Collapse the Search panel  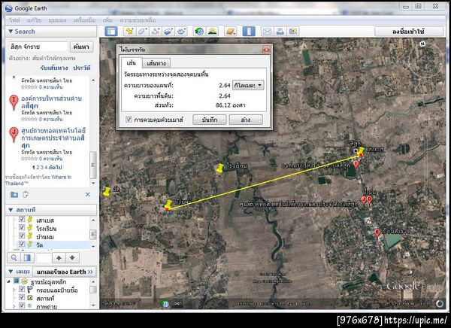(x=11, y=32)
